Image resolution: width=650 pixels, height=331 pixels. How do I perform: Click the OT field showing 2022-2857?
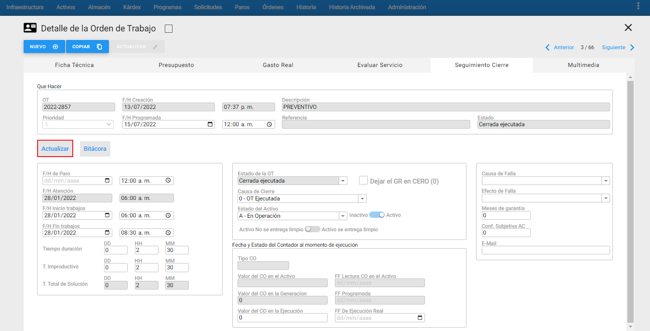tap(78, 107)
